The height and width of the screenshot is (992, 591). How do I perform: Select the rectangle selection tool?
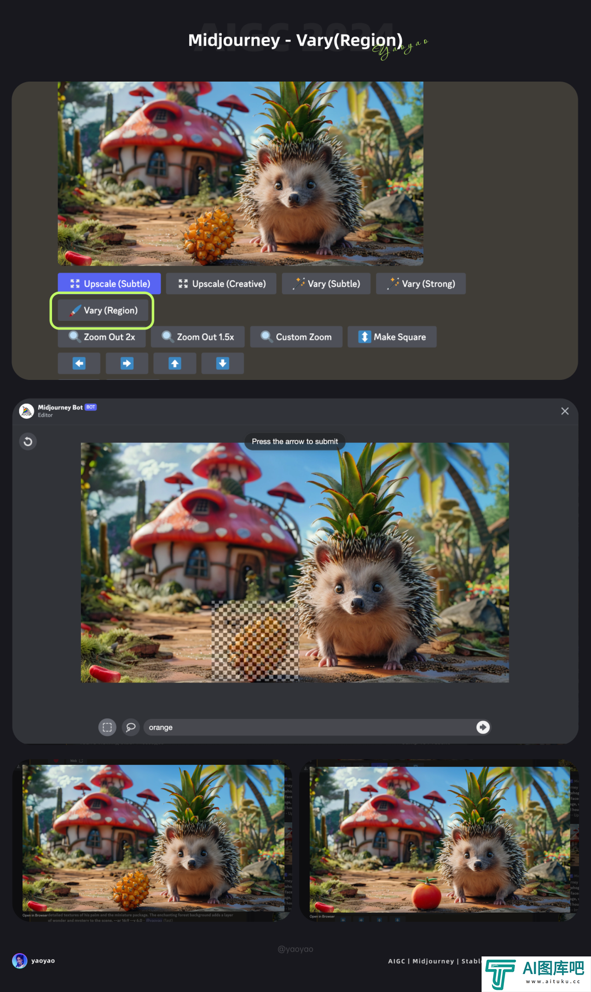[107, 727]
